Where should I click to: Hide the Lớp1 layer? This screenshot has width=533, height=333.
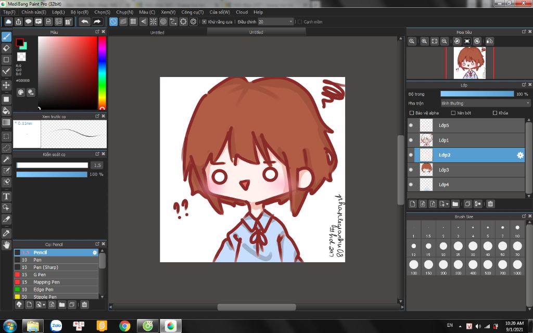411,140
